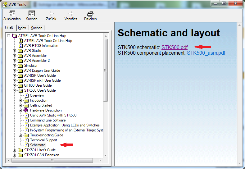Click the open folder icon of STK500 User's Guide
This screenshot has width=245, height=169.
click(20, 90)
